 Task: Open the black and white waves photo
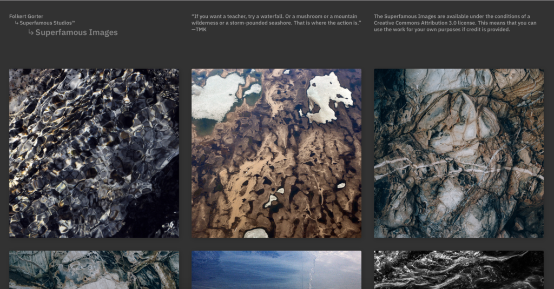(x=459, y=270)
